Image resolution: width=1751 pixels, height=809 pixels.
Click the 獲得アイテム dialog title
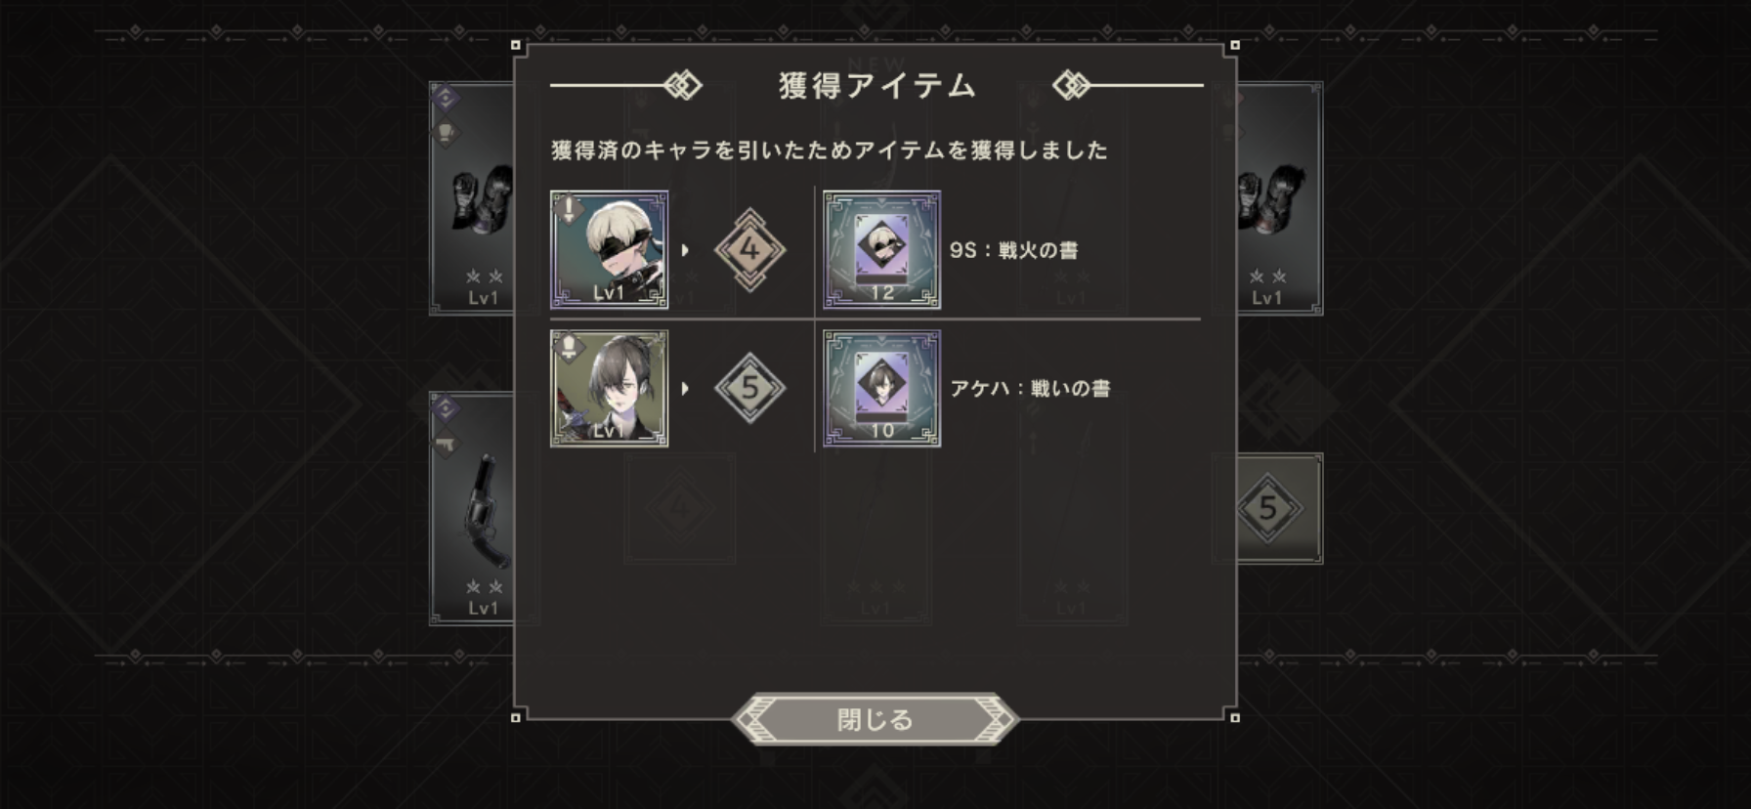(x=876, y=86)
